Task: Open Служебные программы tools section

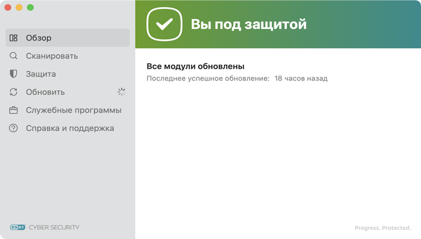Action: (x=74, y=110)
